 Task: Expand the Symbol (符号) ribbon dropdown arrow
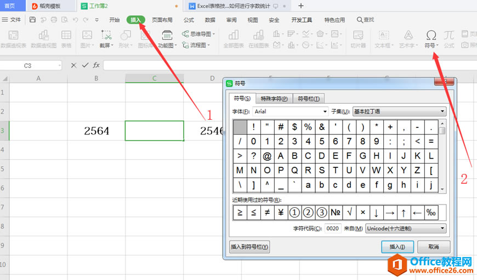click(437, 46)
